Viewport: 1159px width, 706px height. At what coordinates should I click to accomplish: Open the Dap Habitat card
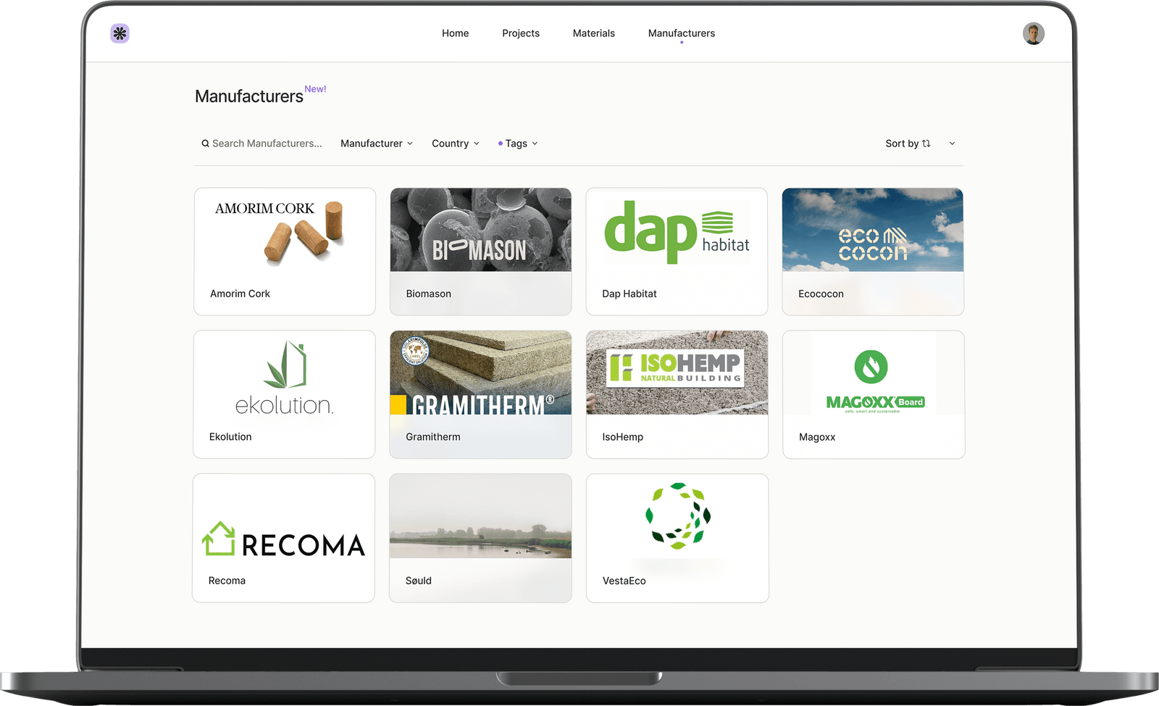pyautogui.click(x=677, y=251)
